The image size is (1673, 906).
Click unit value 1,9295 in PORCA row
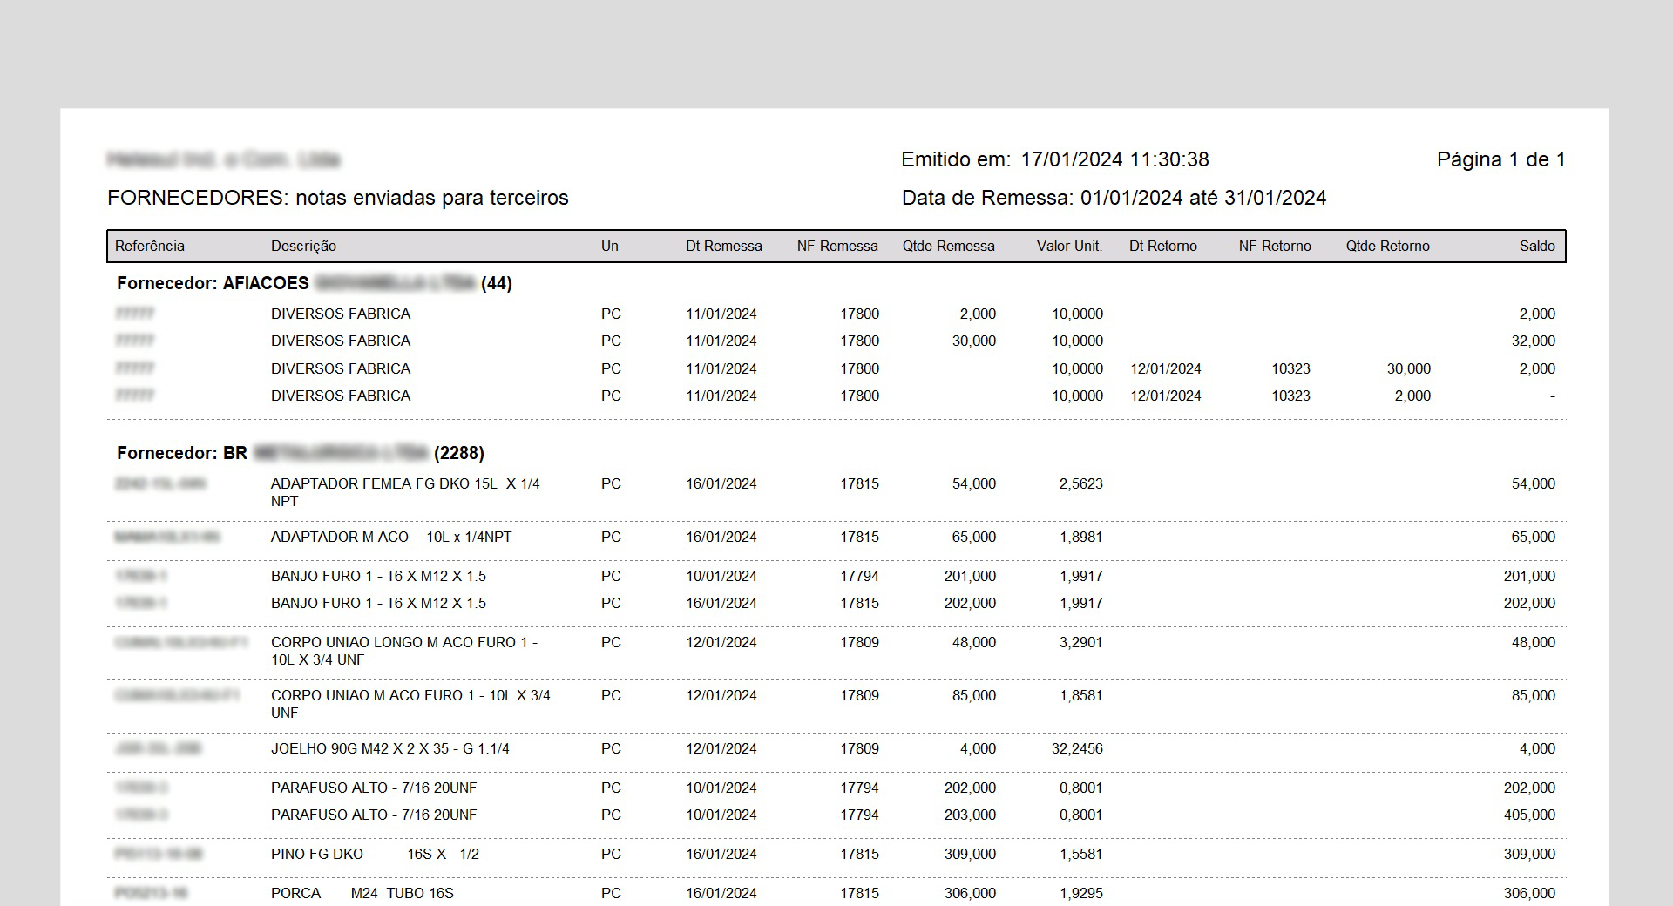point(1081,893)
